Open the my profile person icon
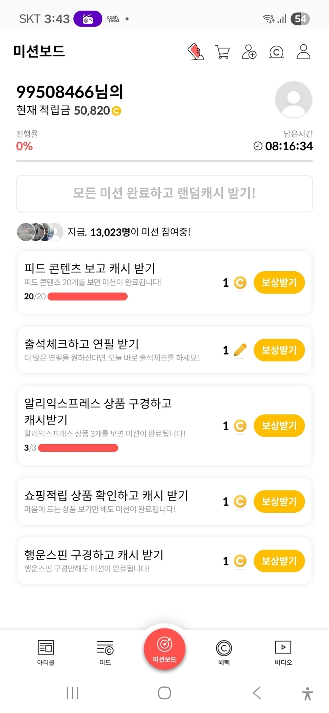329x713 pixels. pyautogui.click(x=303, y=52)
